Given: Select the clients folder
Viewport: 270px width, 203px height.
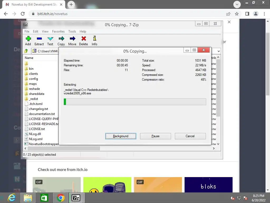Looking at the screenshot, I should click(x=33, y=74).
